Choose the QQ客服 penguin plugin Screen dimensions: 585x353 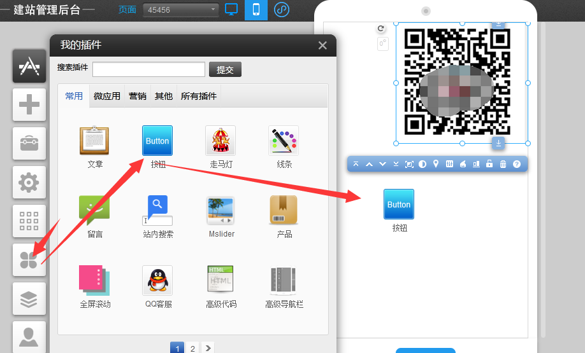[x=157, y=280]
